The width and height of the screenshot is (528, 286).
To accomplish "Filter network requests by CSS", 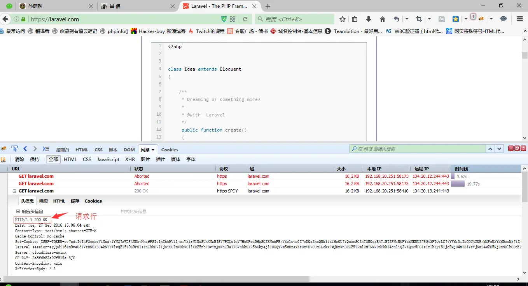I will click(x=87, y=159).
